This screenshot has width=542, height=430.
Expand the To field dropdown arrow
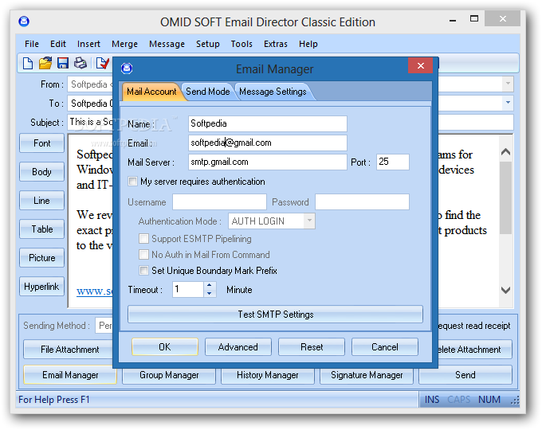(x=508, y=103)
